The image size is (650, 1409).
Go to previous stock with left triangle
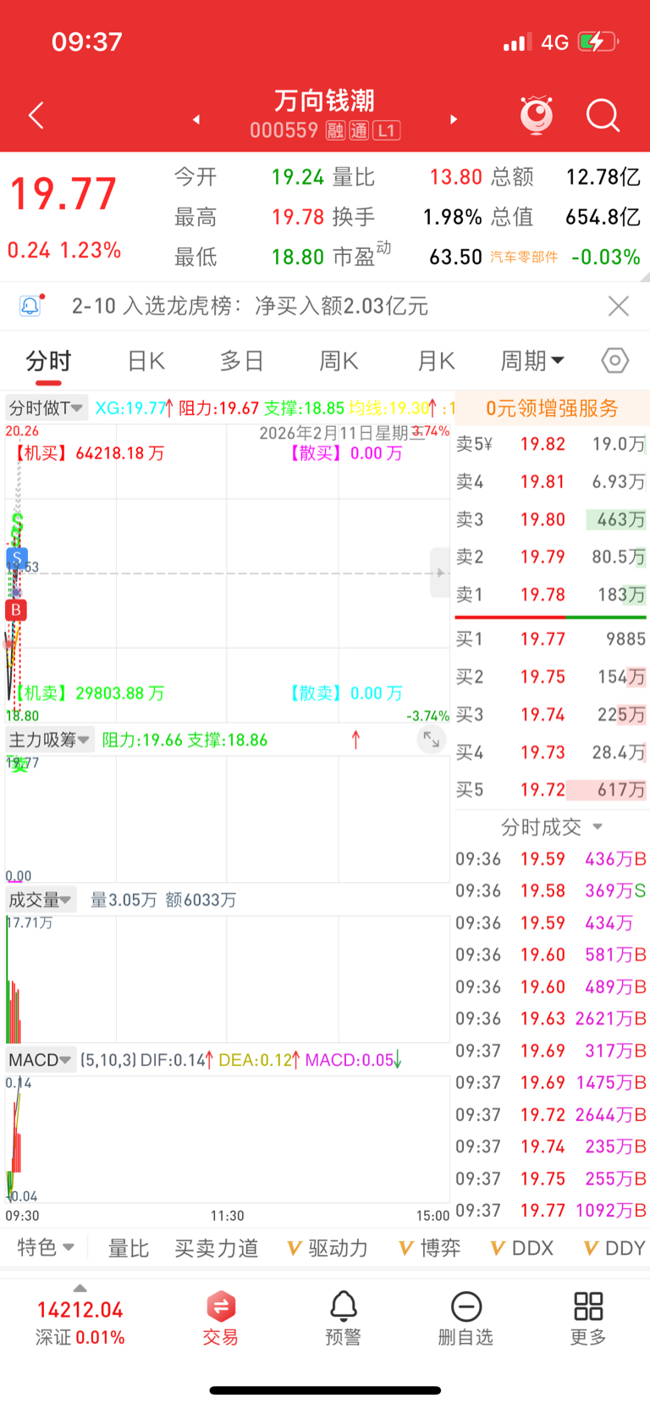pos(196,119)
